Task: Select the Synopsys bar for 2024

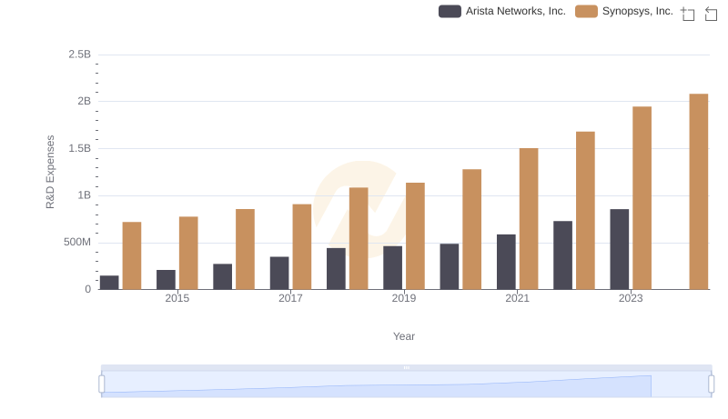Action: click(x=698, y=192)
